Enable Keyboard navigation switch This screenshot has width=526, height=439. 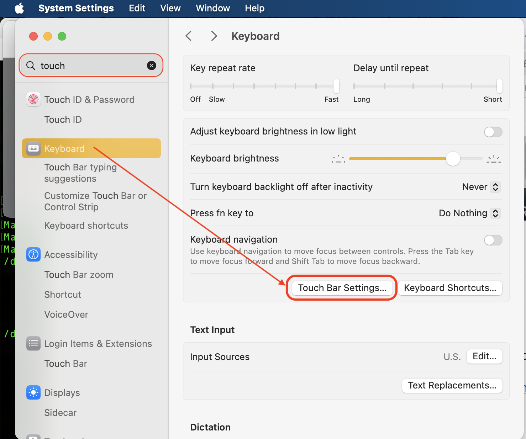pos(493,240)
